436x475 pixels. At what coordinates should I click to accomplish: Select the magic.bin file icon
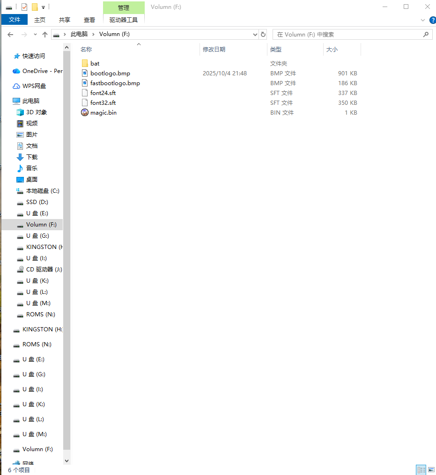click(85, 112)
